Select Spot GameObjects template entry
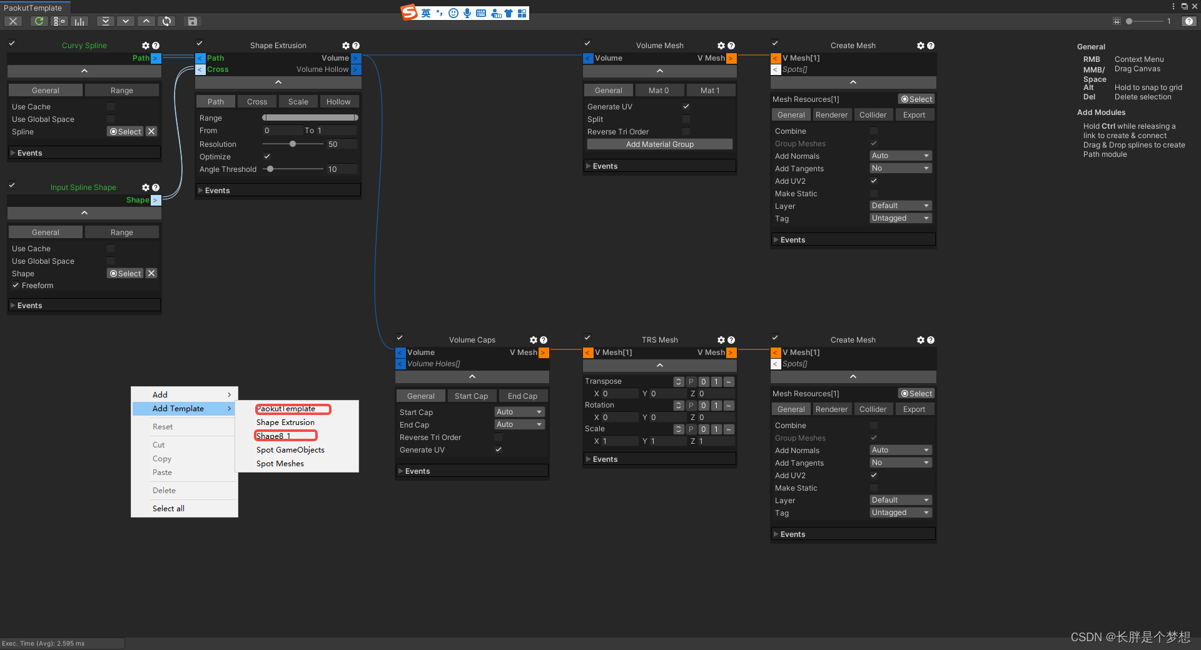1201x650 pixels. pyautogui.click(x=290, y=450)
